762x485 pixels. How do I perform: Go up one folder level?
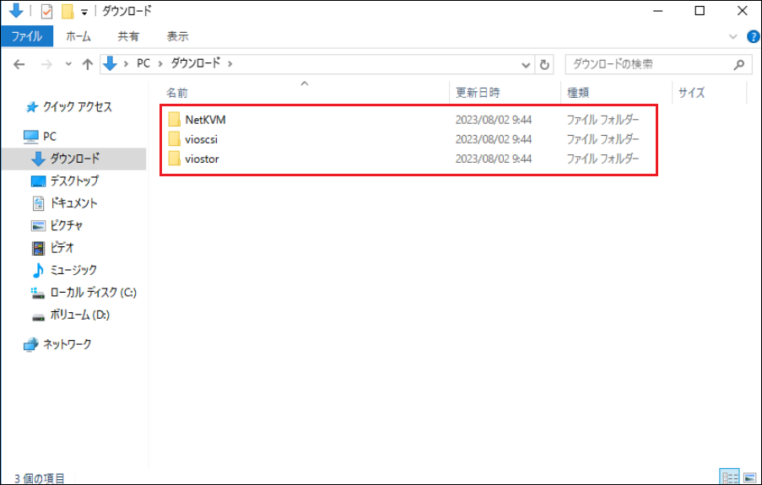point(88,64)
